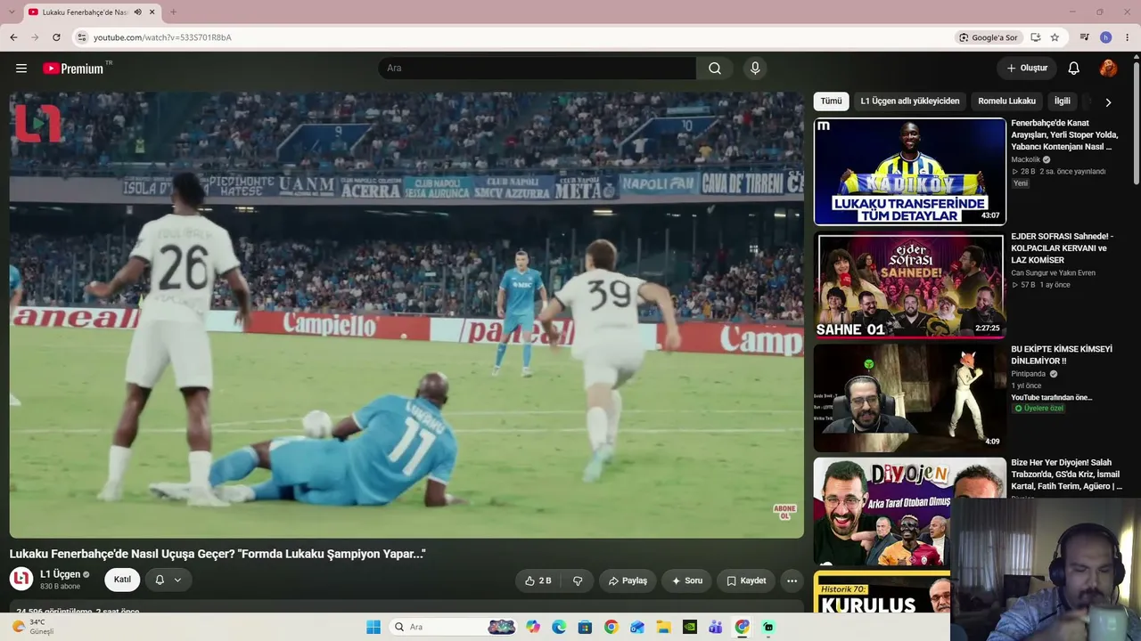
Task: Click the browser address bar URL
Action: [162, 37]
